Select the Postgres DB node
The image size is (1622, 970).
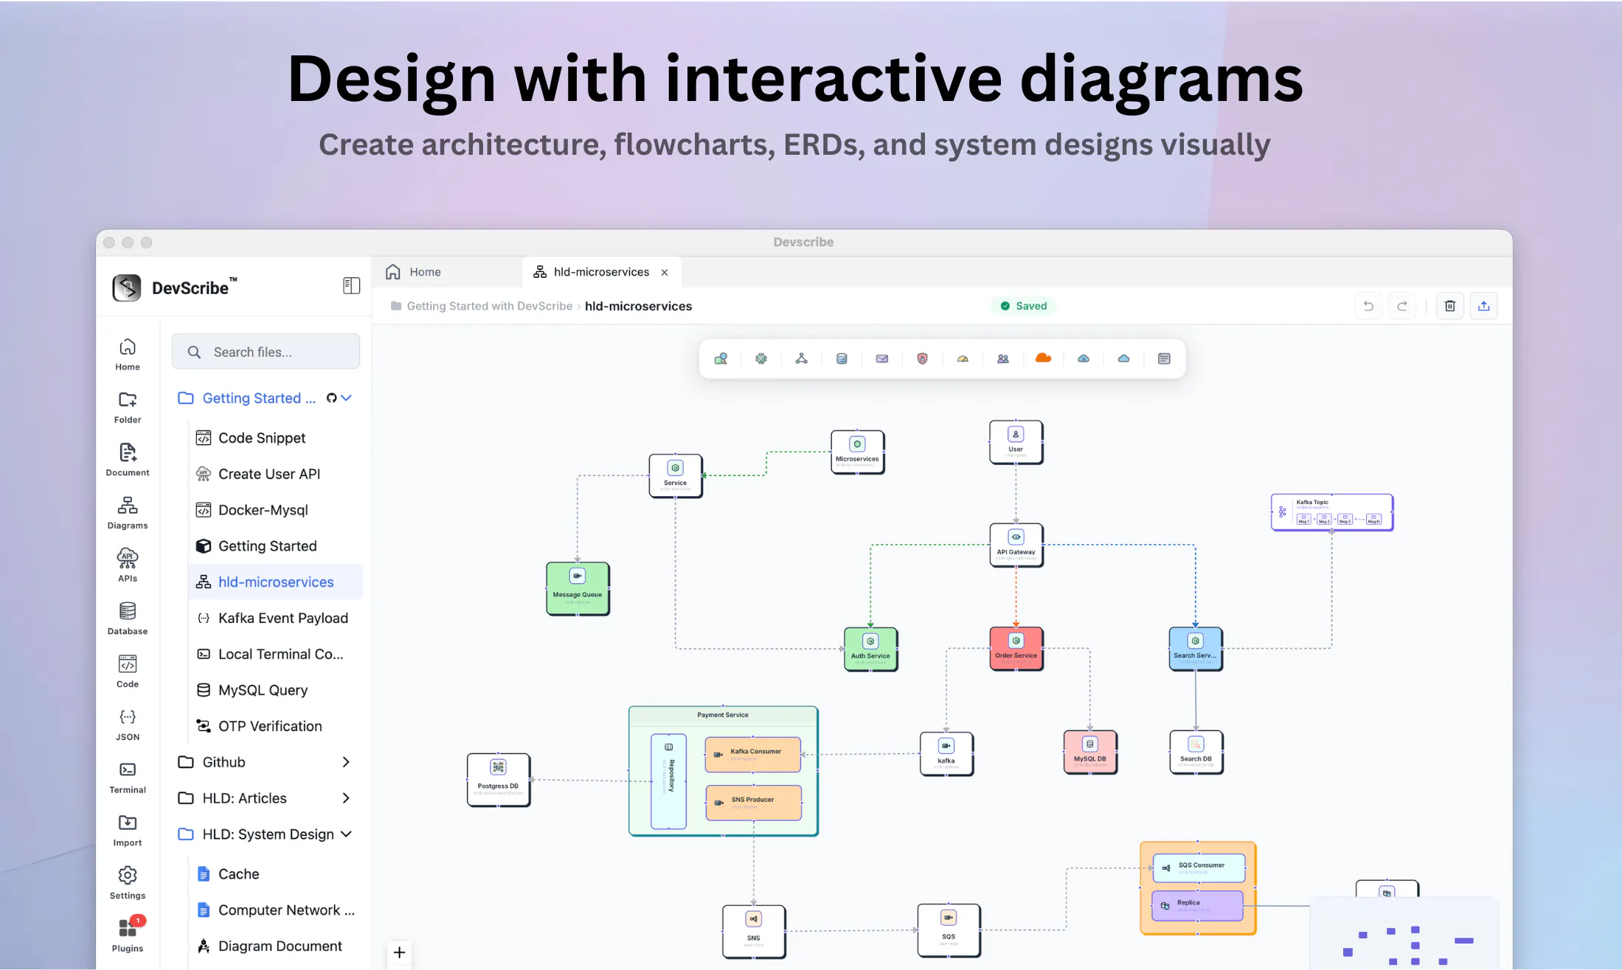[x=498, y=779]
